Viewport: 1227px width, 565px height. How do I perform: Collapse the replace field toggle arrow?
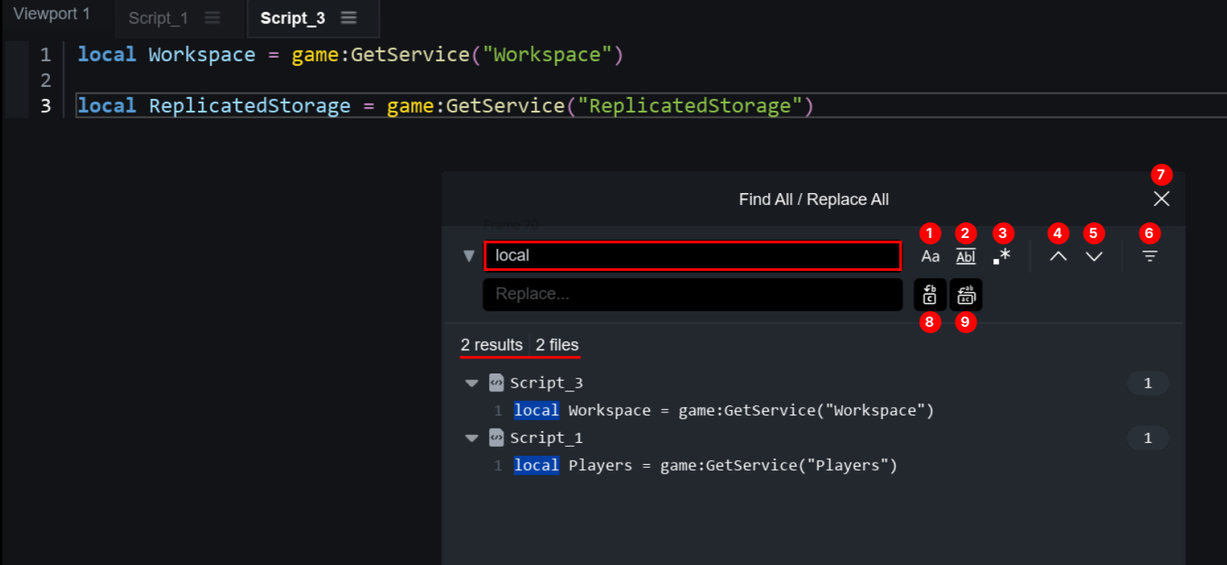(x=469, y=256)
